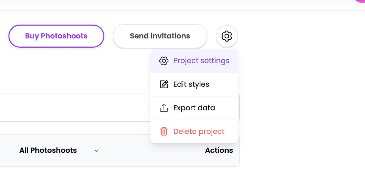Viewport: 365px width, 174px height.
Task: Focus the wide input field below the buttons
Action: (74, 107)
